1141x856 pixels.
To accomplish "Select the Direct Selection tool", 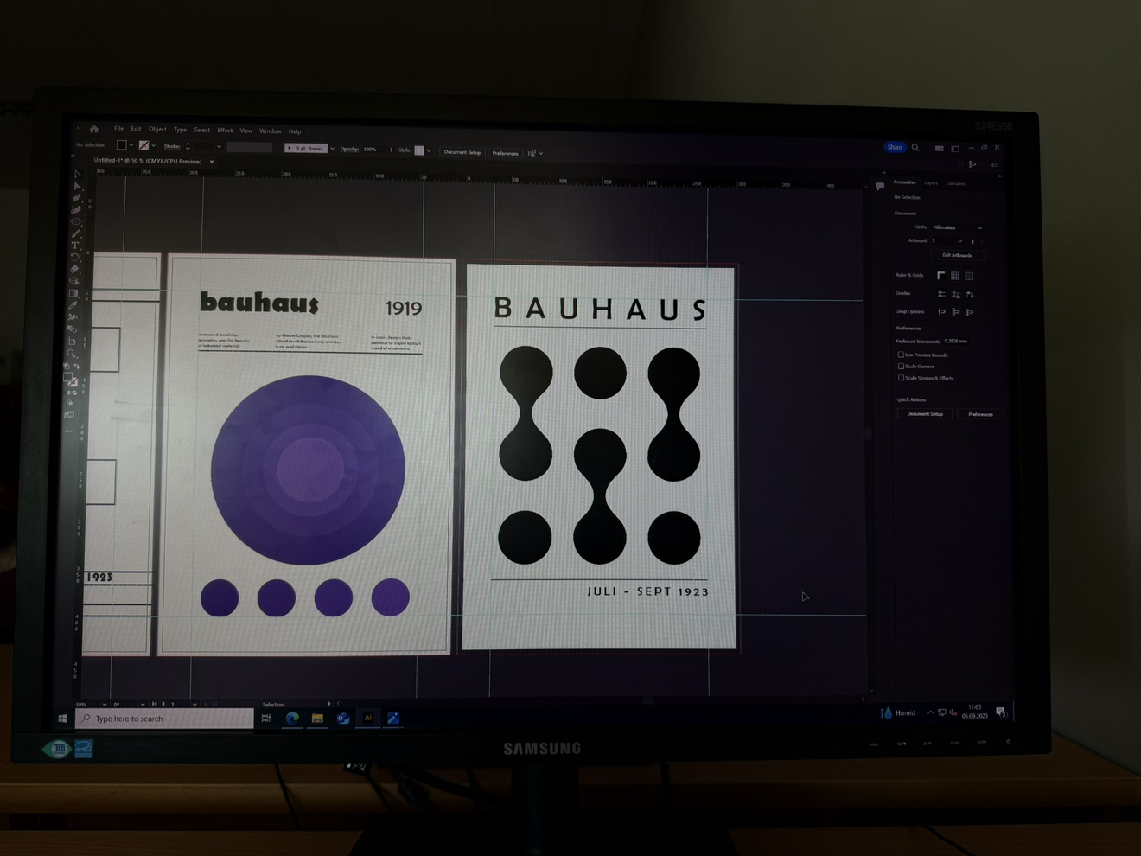I will tap(78, 186).
